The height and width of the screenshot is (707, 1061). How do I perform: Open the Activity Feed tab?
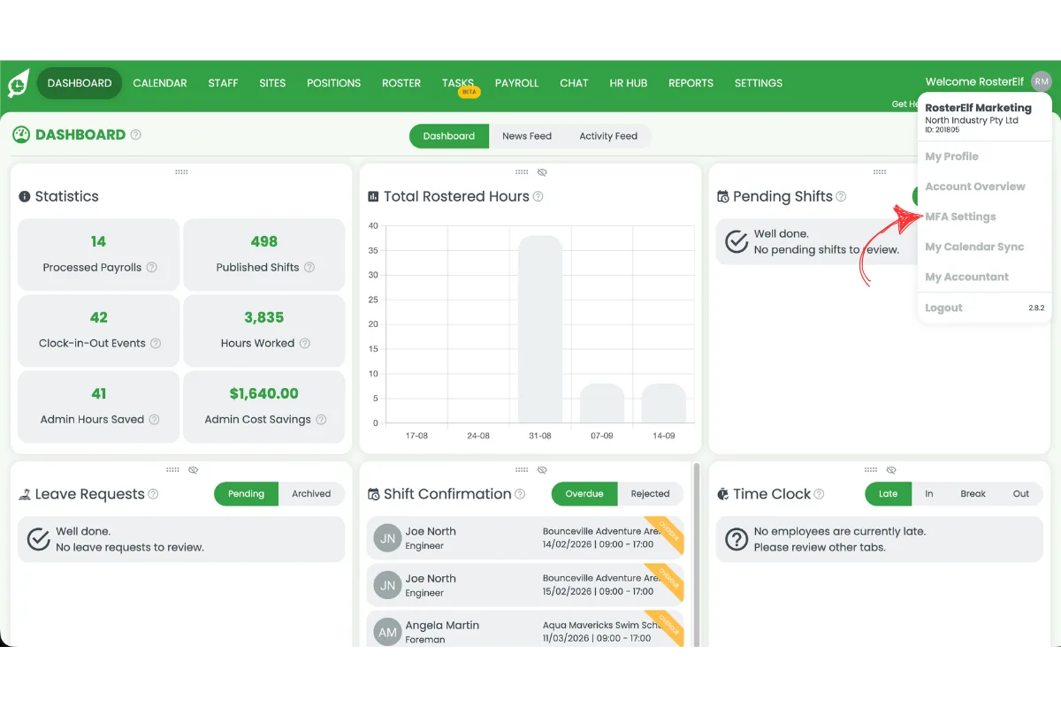click(x=608, y=136)
